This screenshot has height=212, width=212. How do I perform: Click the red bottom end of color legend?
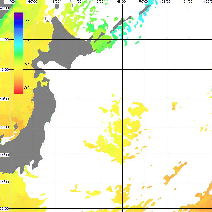(19, 92)
